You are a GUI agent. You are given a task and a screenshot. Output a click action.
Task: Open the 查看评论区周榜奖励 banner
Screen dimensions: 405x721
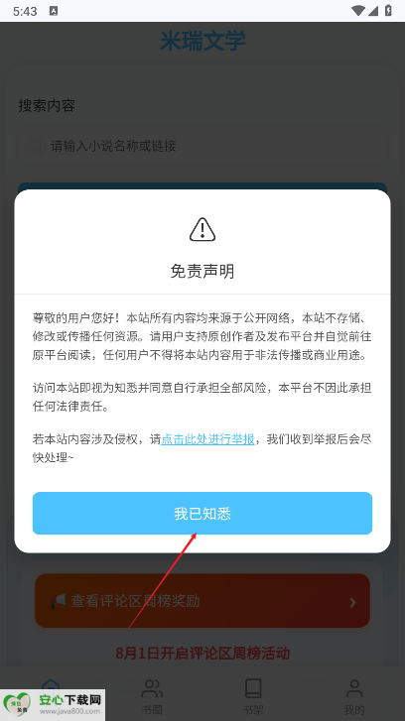(202, 601)
